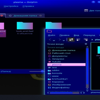Click the desktop icon beside Рабочий стол
The image size is (100, 100).
[49, 53]
